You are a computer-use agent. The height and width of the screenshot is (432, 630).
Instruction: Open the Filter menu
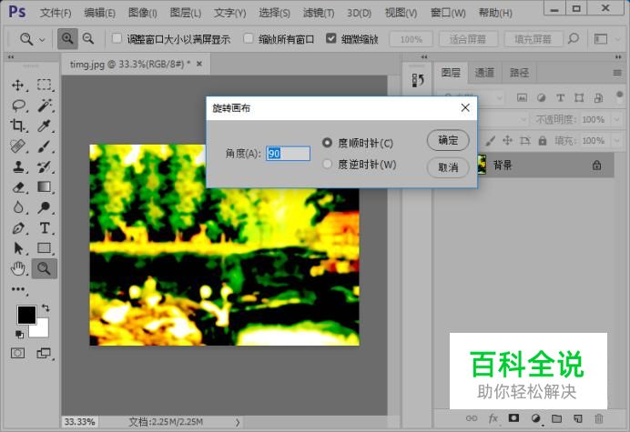319,14
